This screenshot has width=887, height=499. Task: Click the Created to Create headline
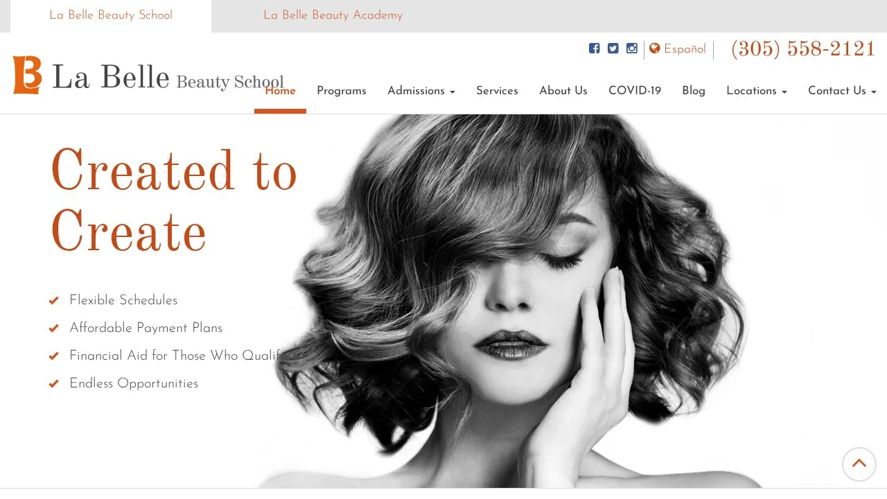pyautogui.click(x=173, y=202)
